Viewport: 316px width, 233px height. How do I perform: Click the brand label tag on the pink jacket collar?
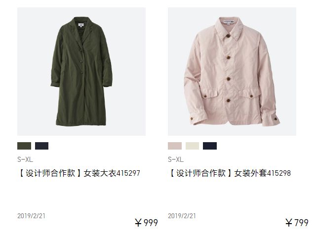click(228, 22)
